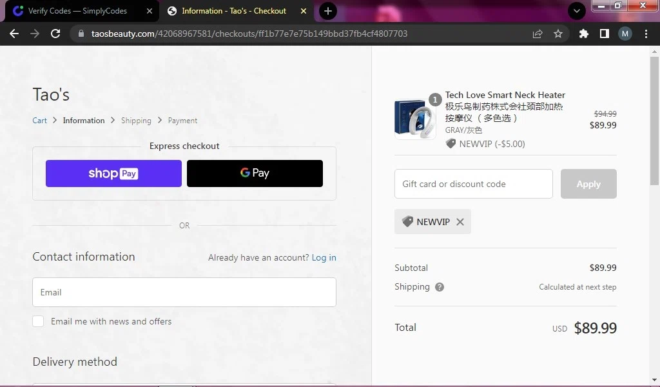Screen dimensions: 660x387
Task: Go back to Cart breadcrumb
Action: click(x=39, y=121)
